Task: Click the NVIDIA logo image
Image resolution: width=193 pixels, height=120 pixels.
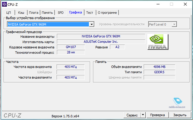Action: coord(158,42)
